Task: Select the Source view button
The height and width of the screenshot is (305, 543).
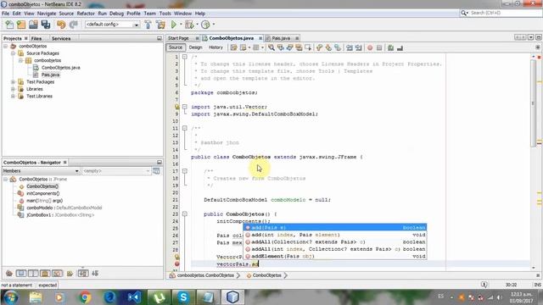Action: click(x=176, y=47)
